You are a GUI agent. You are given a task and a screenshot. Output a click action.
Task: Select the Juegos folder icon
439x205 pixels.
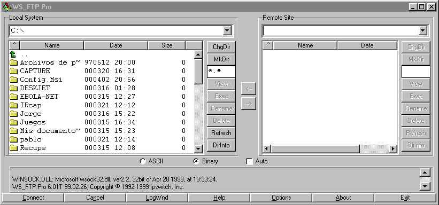pos(13,122)
